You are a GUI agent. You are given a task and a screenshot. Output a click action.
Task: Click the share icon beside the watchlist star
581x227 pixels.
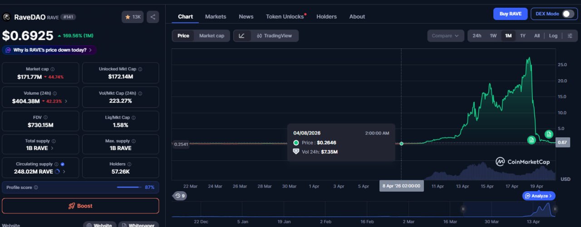(153, 17)
